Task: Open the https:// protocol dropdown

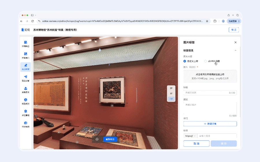Action: pos(190,136)
